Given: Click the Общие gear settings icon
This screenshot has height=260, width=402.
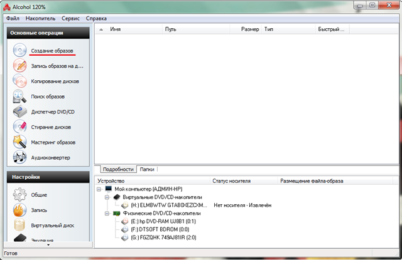Looking at the screenshot, I should 19,195.
